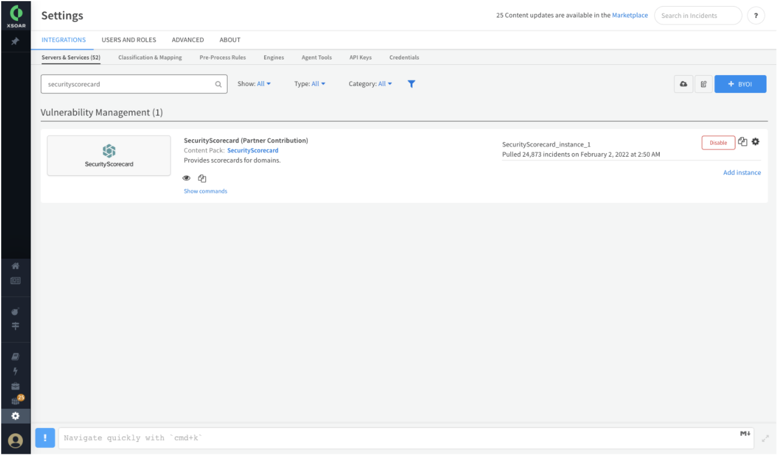Open Jobs via the briefcase icon

pyautogui.click(x=16, y=387)
